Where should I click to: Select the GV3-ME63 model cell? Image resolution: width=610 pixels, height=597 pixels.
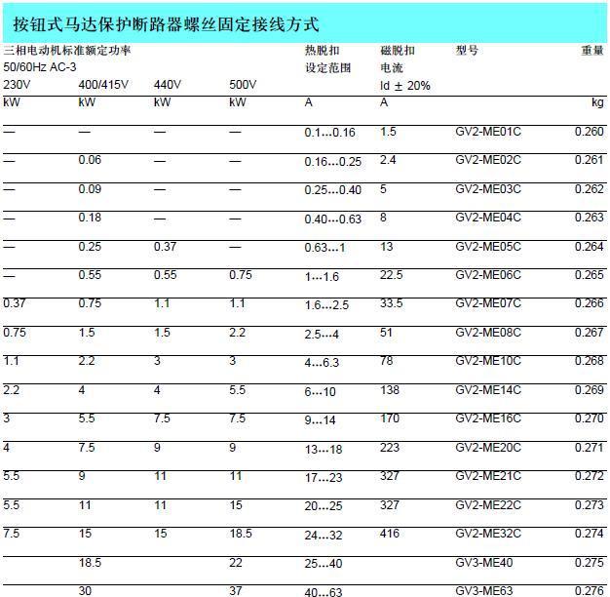(483, 590)
